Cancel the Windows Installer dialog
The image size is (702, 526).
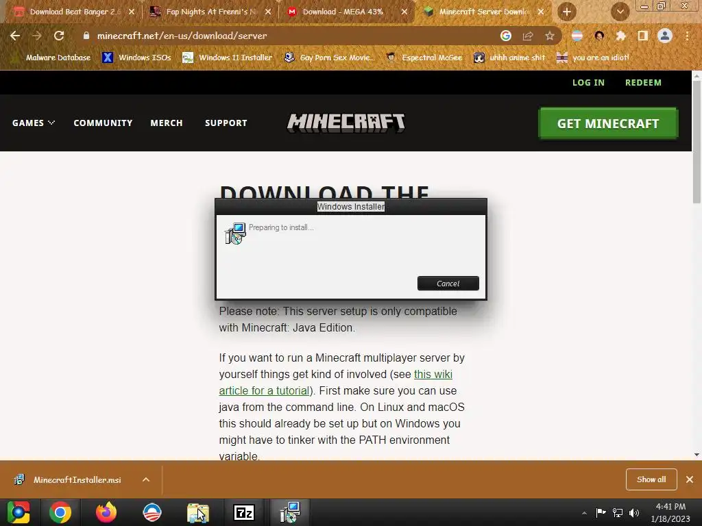[x=448, y=283]
